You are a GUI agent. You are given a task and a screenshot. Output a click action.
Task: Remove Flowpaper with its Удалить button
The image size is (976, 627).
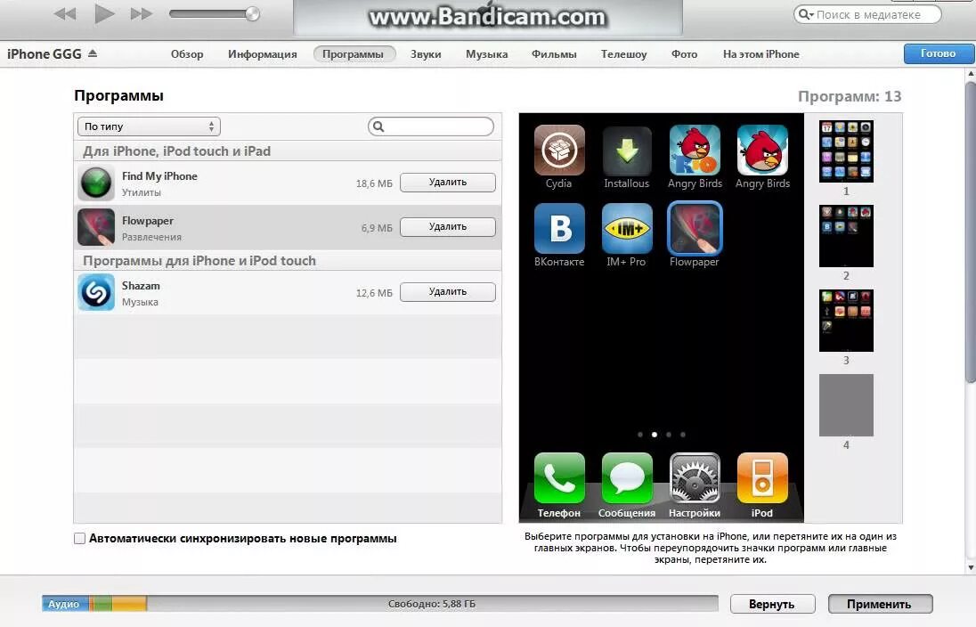click(x=448, y=226)
